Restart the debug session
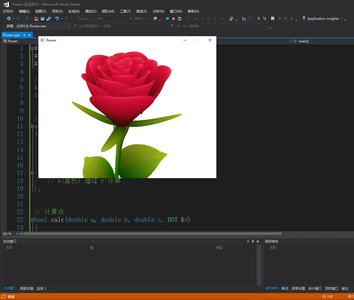Image resolution: width=354 pixels, height=300 pixels. pos(180,19)
